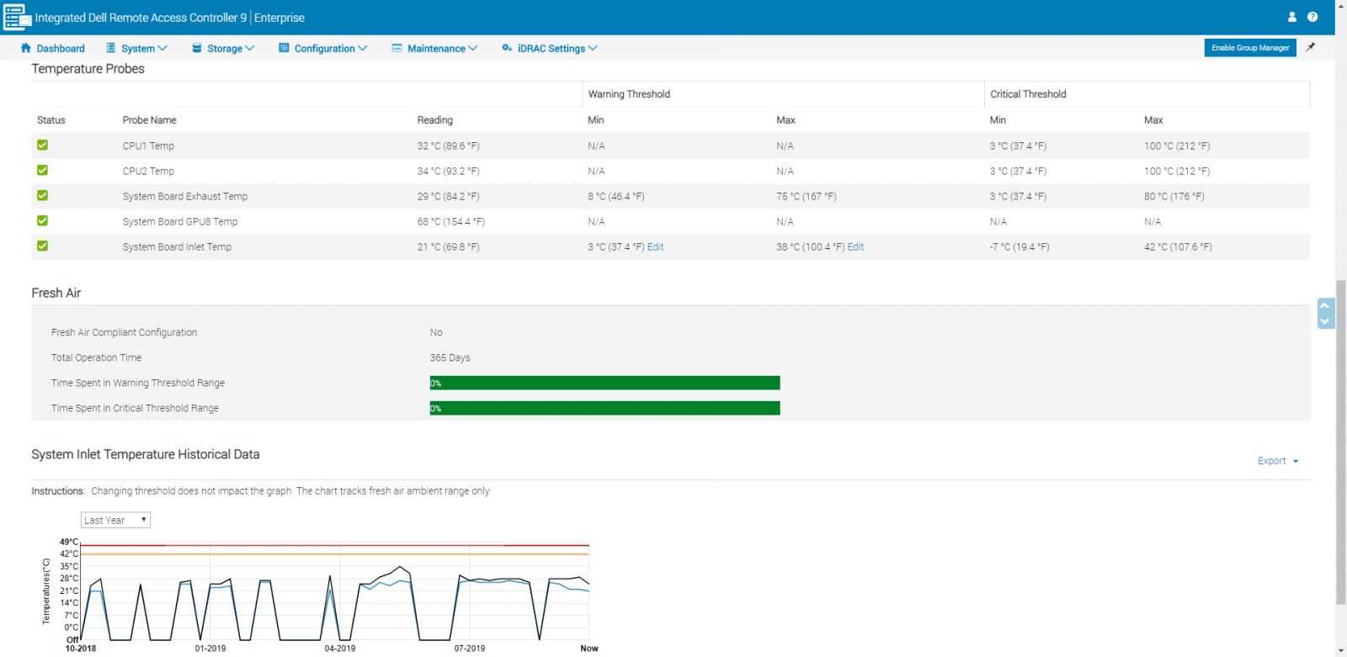
Task: Edit the Inlet Temp warning minimum threshold
Action: [x=656, y=246]
